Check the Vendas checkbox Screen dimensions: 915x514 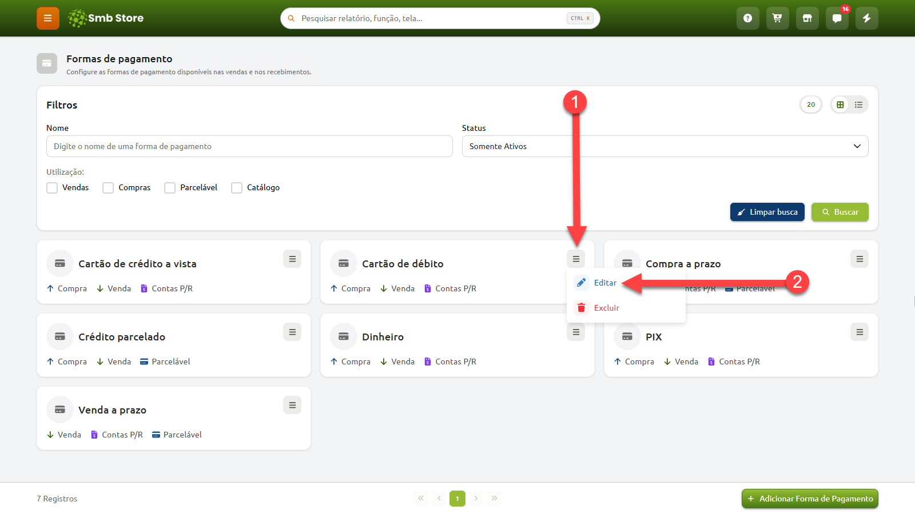tap(52, 188)
